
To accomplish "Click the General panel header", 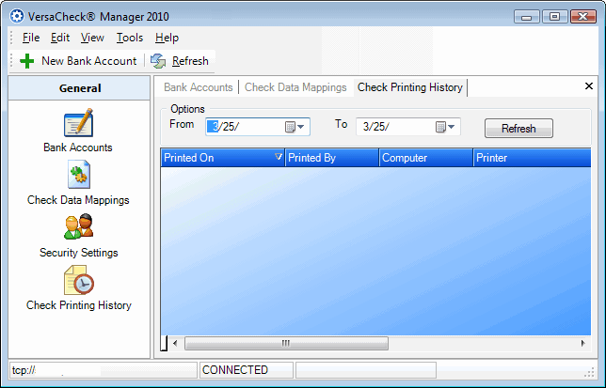I will pos(80,88).
